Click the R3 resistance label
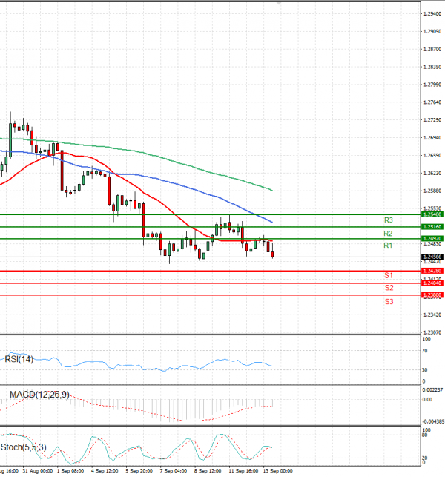The width and height of the screenshot is (445, 477). pyautogui.click(x=389, y=220)
